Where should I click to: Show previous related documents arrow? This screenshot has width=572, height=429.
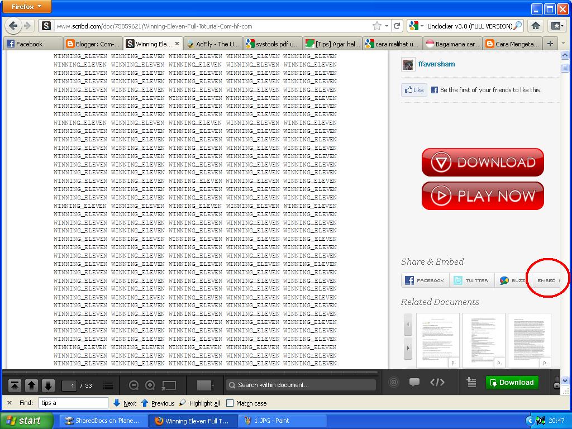pyautogui.click(x=408, y=325)
